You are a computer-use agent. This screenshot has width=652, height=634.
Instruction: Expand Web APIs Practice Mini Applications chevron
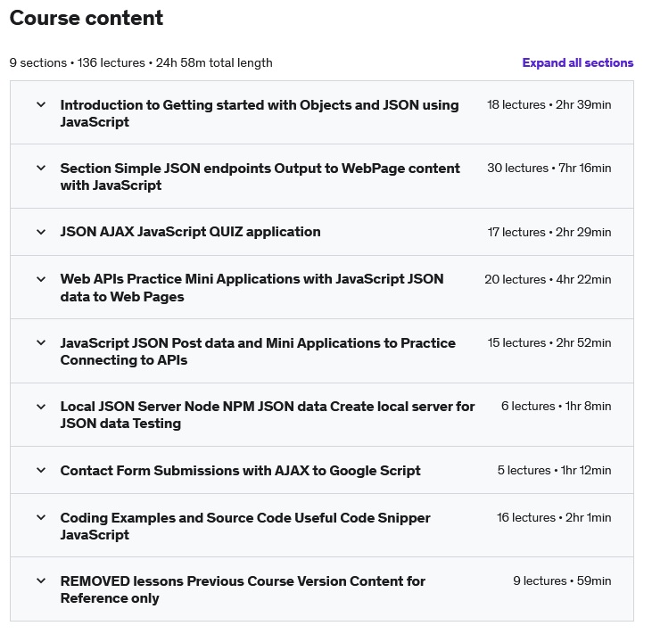(41, 279)
